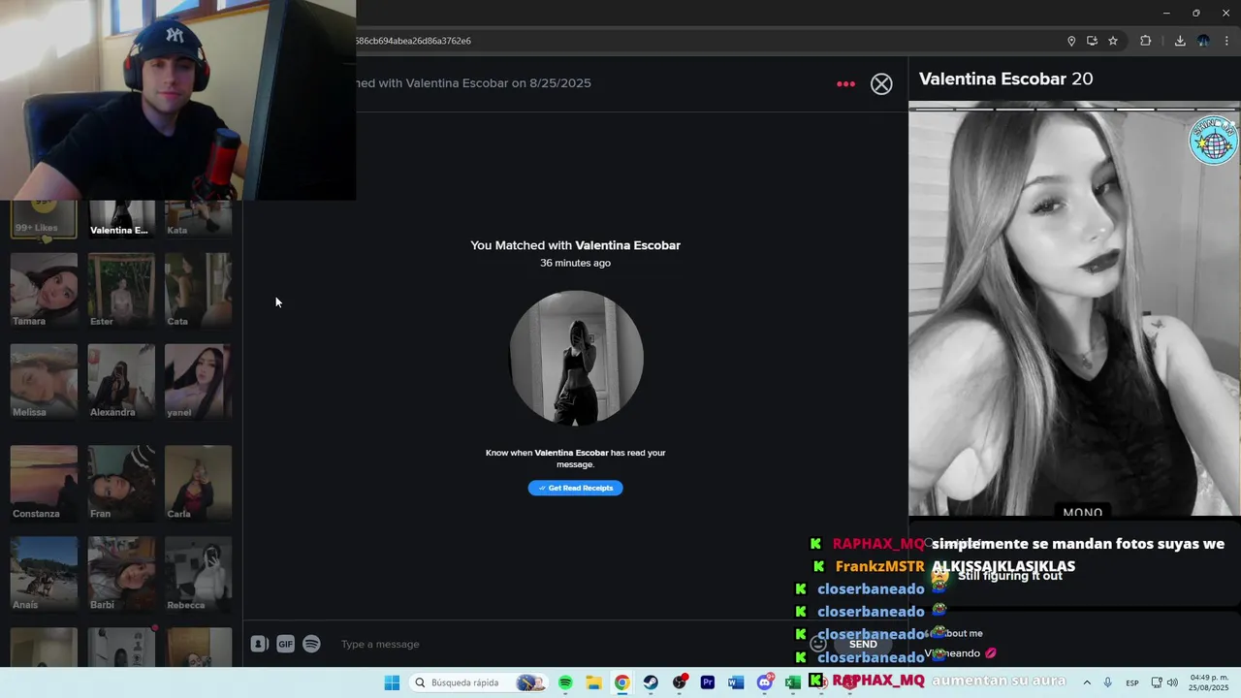Open Chrome downloads
Screen dimensions: 1241x698
point(1180,41)
